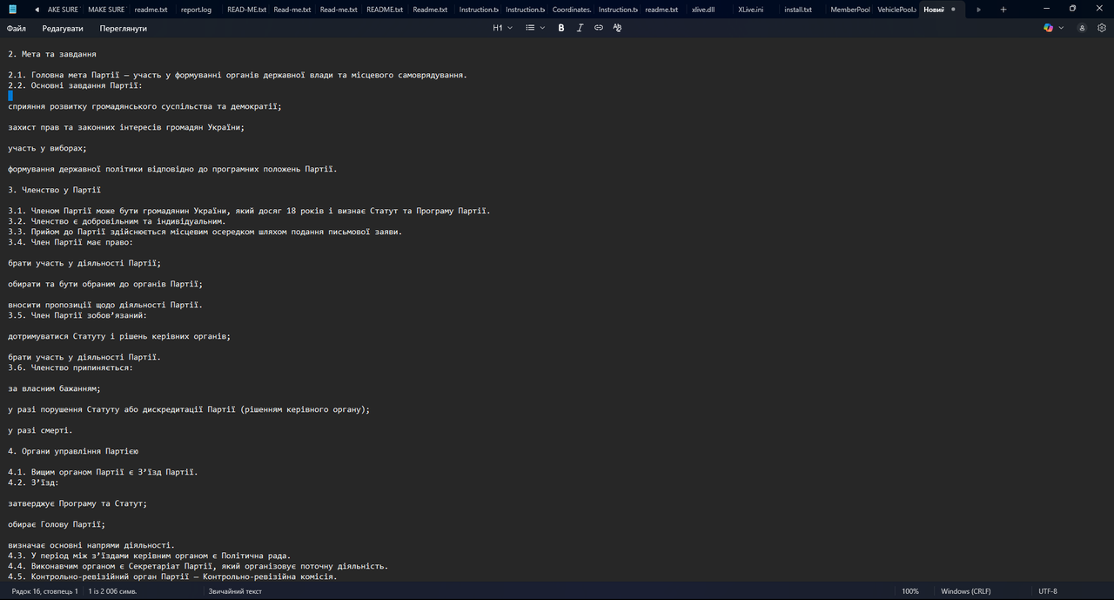Click the line 'обирає Голову Партії;'
The image size is (1114, 600).
57,524
